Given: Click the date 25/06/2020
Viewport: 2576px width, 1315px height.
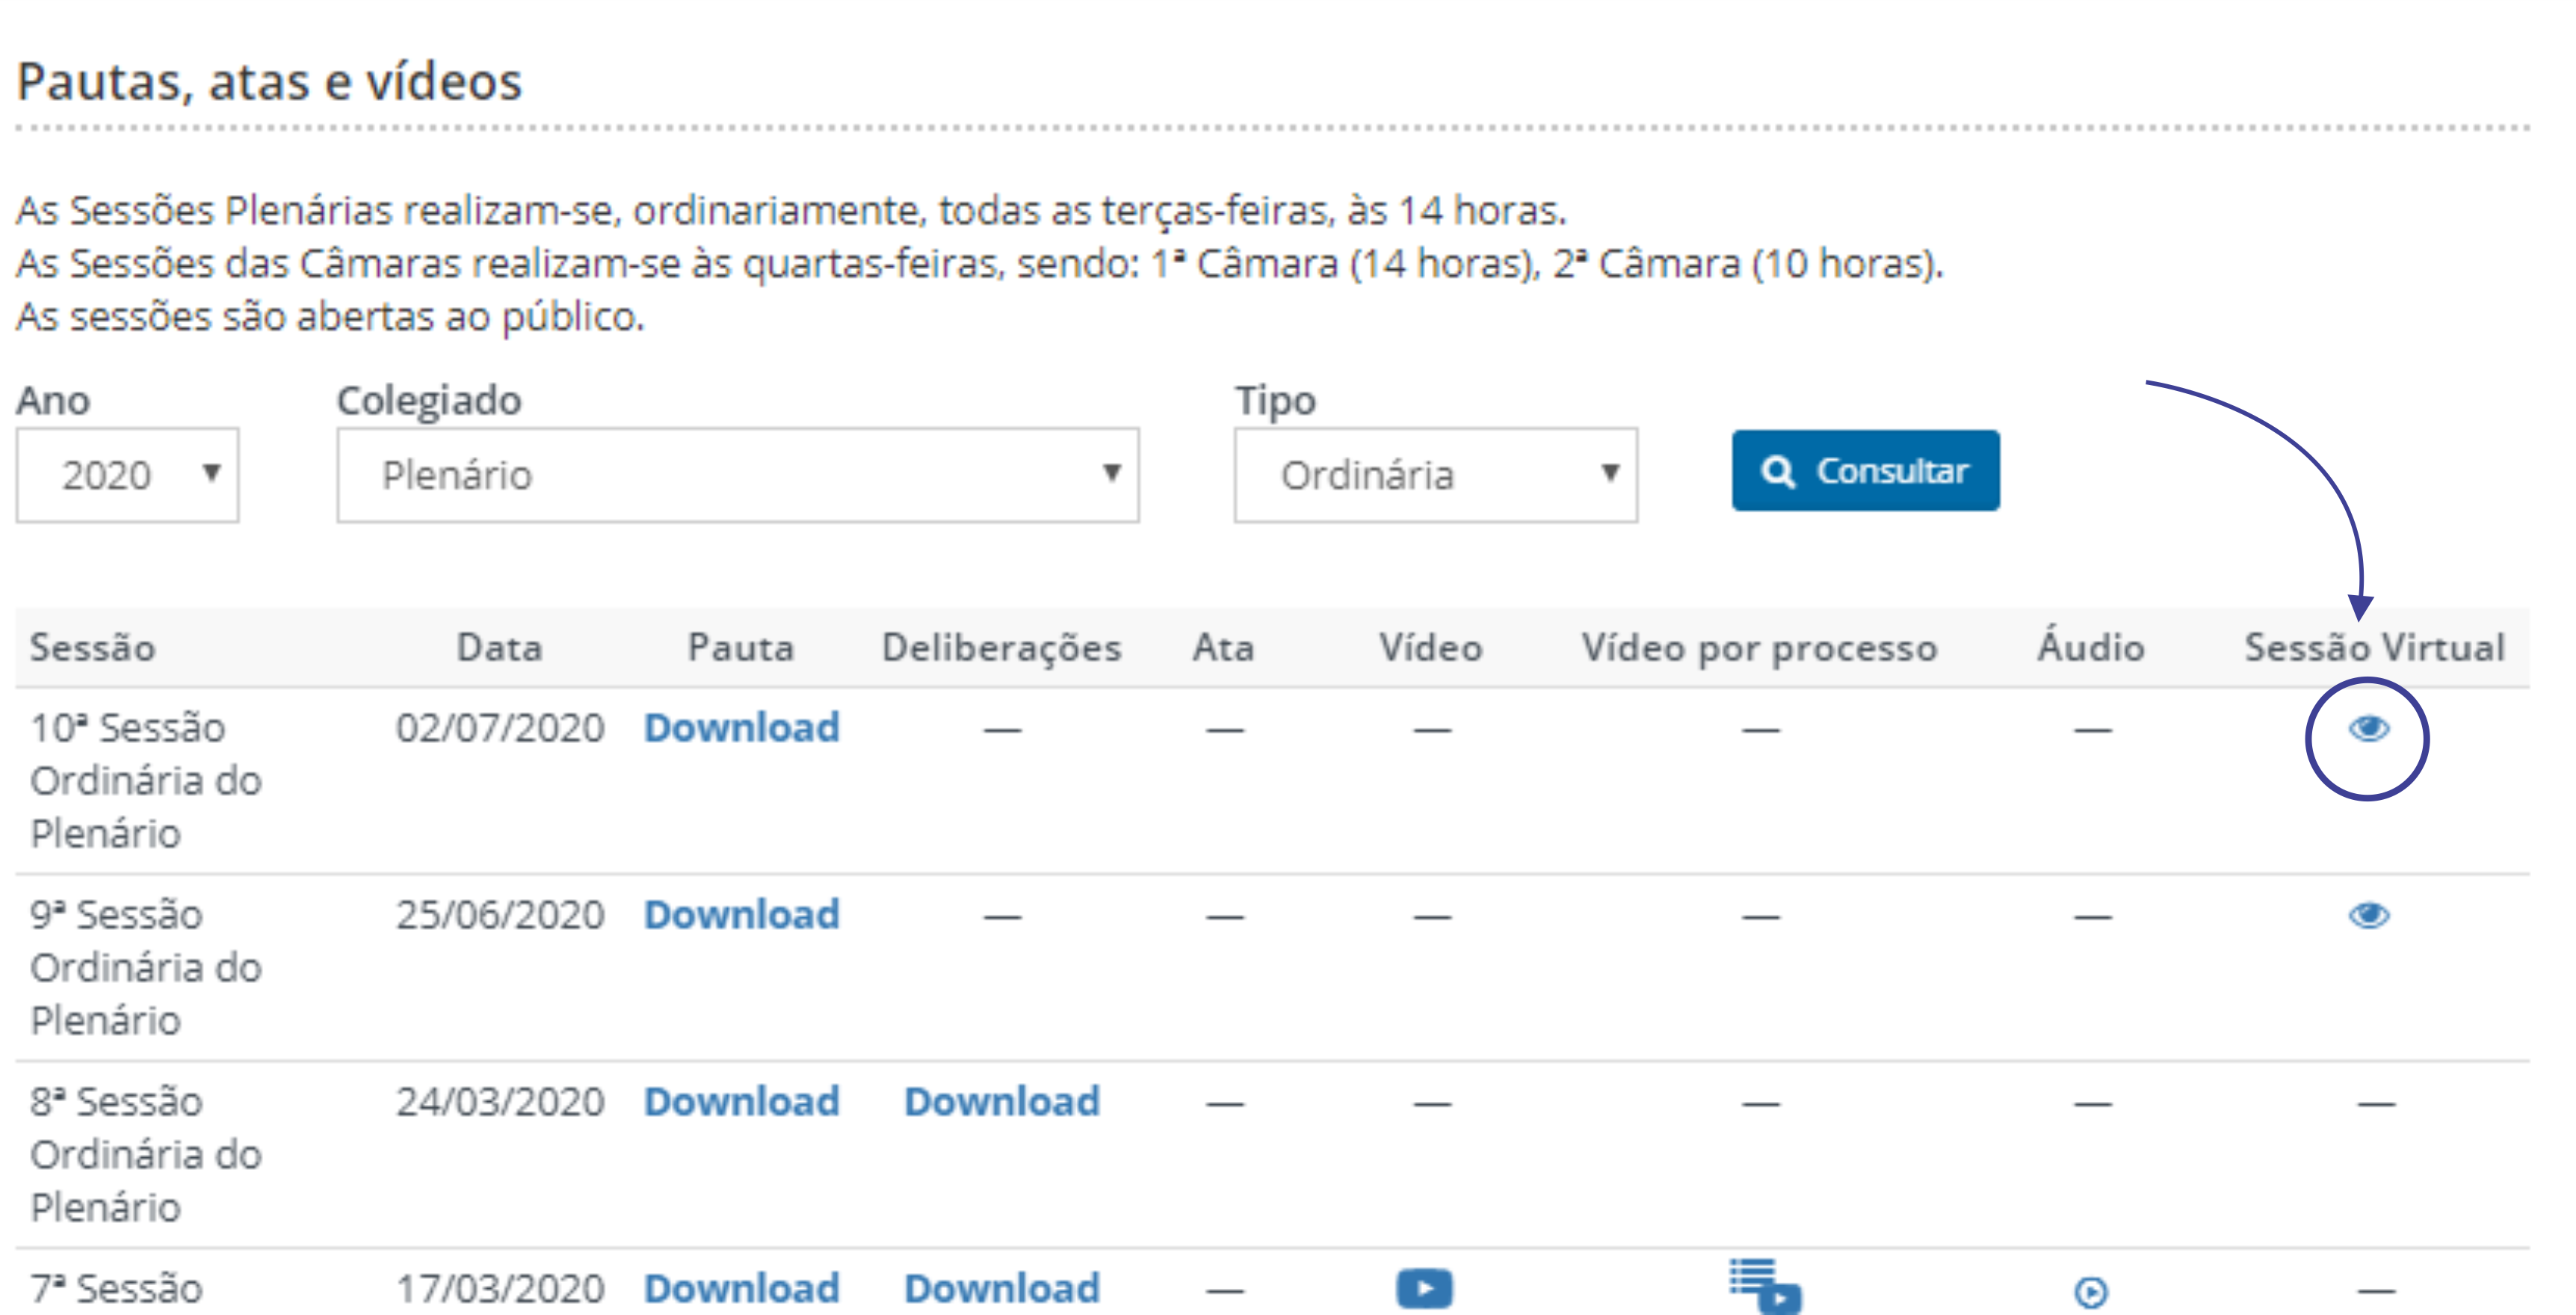Looking at the screenshot, I should 500,915.
